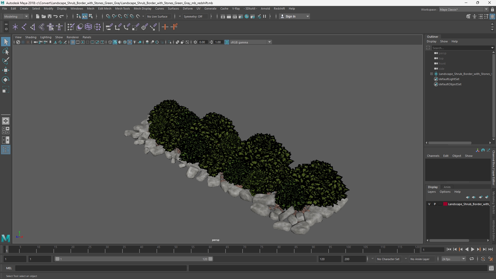Expand the Landscape_Shrub_Border_with_Stones node in Outliner
This screenshot has width=496, height=279.
[x=431, y=74]
